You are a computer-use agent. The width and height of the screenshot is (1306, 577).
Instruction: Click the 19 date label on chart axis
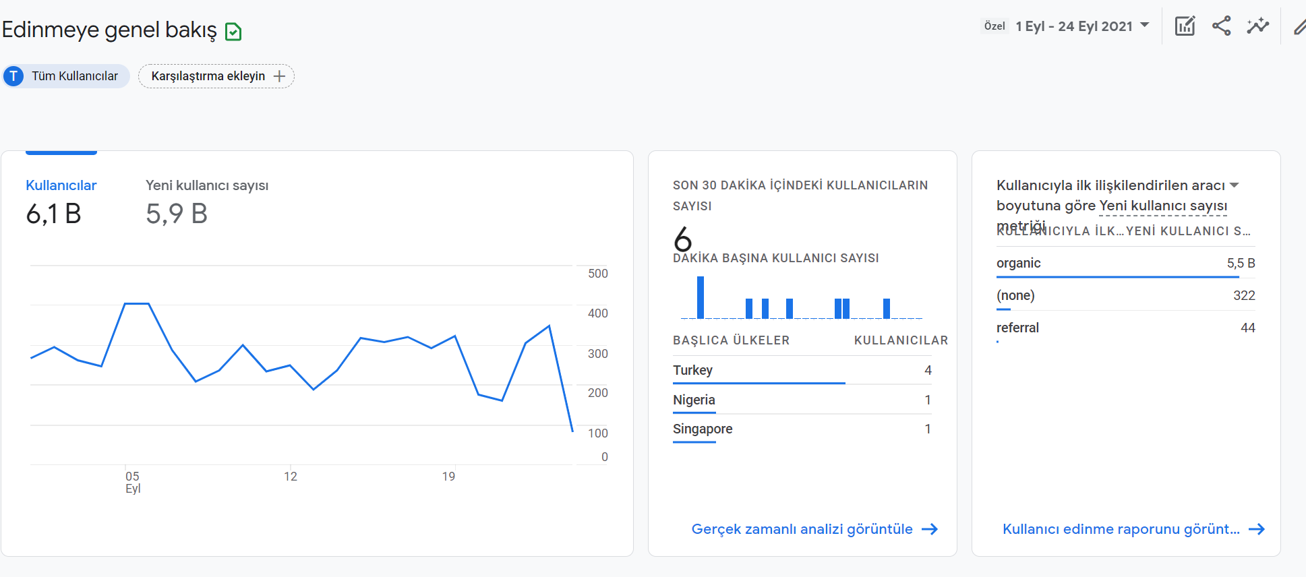[x=448, y=477]
